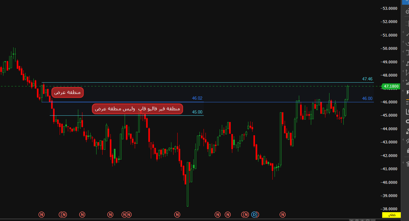Expand the hide-drawings options arrow
The width and height of the screenshot is (409, 221).
pyautogui.click(x=403, y=140)
